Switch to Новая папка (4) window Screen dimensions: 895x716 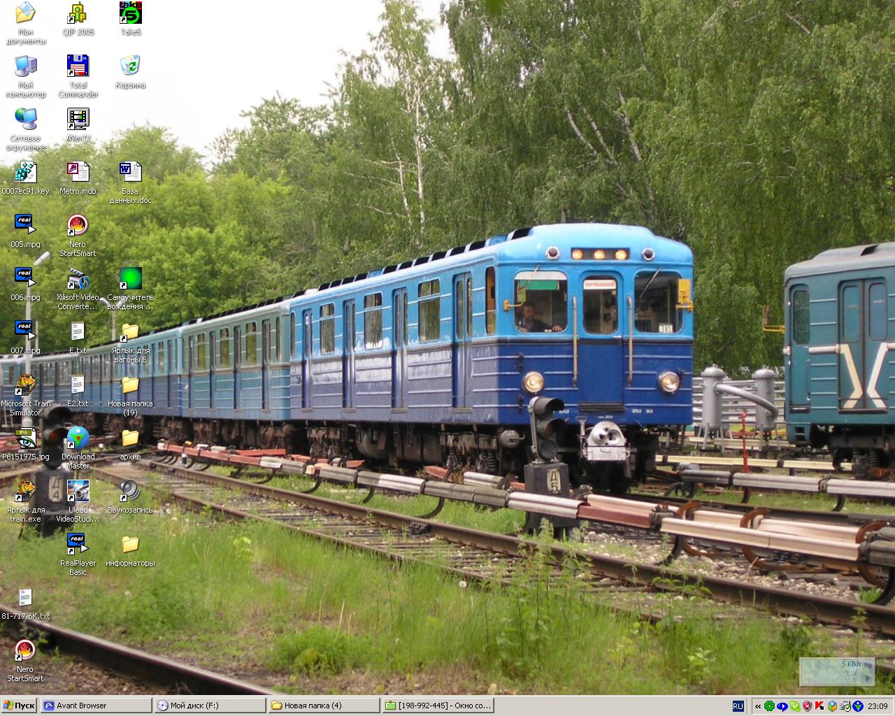click(324, 706)
